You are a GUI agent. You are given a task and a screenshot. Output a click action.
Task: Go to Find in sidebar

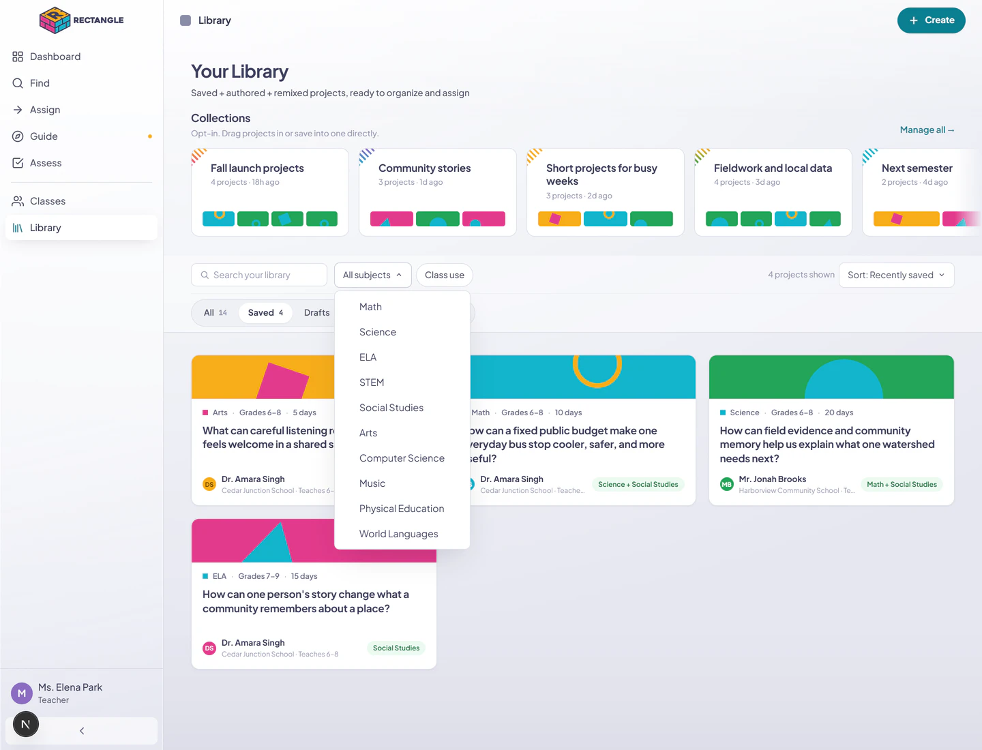(x=81, y=83)
